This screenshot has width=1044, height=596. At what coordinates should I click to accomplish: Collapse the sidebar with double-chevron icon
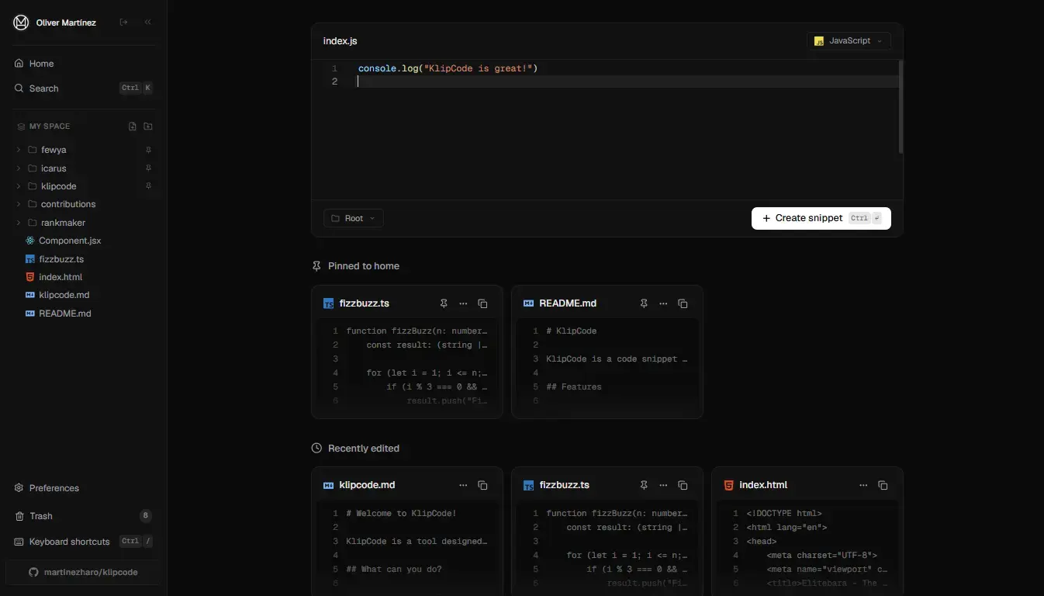point(147,23)
